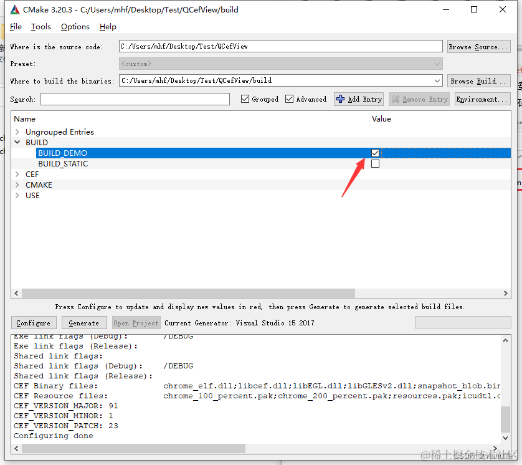522x465 pixels.
Task: Click the Open Project button
Action: [x=136, y=323]
